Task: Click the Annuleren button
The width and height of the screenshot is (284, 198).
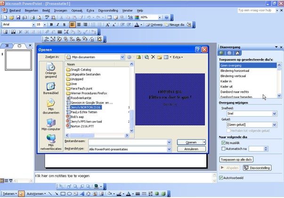Action: [x=191, y=149]
